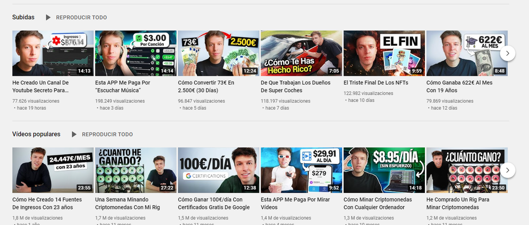Click the play icon beside Vídeos populares

(x=74, y=134)
